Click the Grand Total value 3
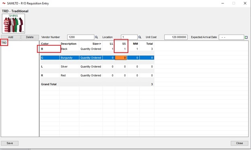This screenshot has height=150, width=251. [x=152, y=84]
